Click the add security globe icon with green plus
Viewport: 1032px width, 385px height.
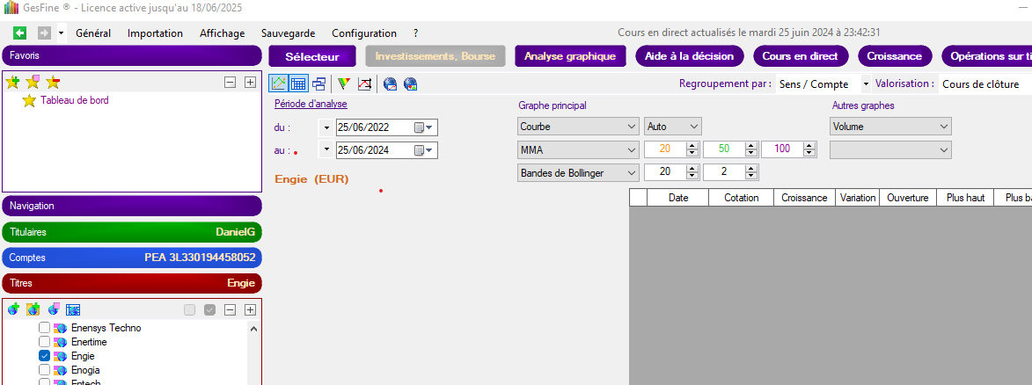[x=13, y=309]
